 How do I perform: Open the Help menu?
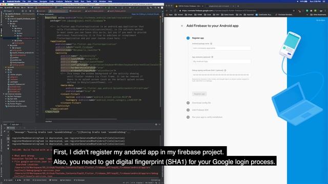(110, 1)
